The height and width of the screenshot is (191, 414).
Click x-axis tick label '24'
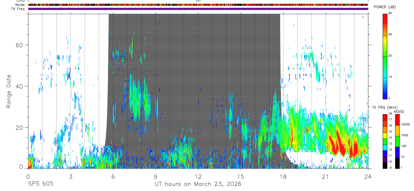pos(368,176)
